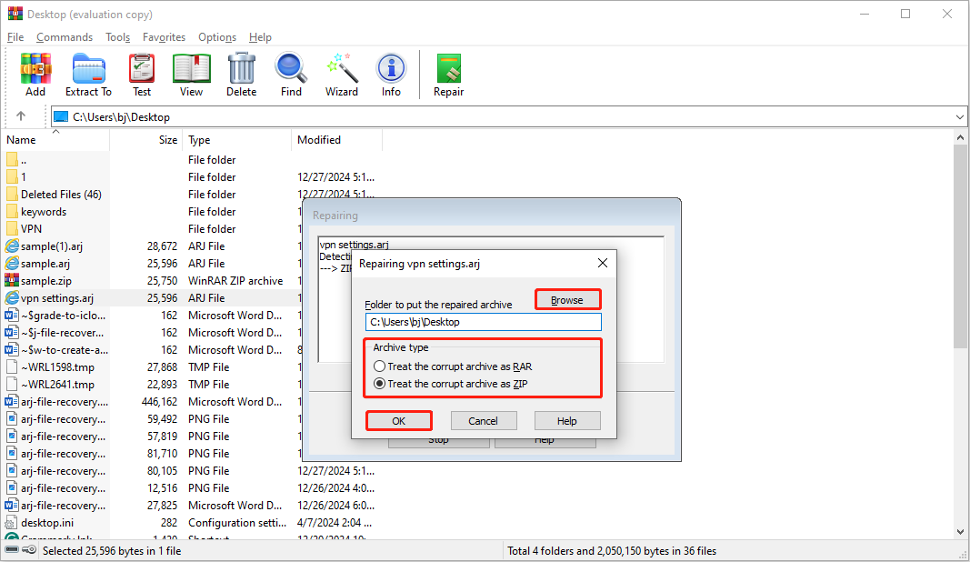Screen dimensions: 970x562
Task: Click the Test archive icon
Action: (x=142, y=75)
